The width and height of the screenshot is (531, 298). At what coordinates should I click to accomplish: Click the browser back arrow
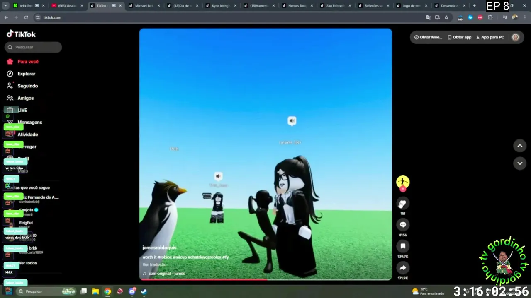[6, 17]
